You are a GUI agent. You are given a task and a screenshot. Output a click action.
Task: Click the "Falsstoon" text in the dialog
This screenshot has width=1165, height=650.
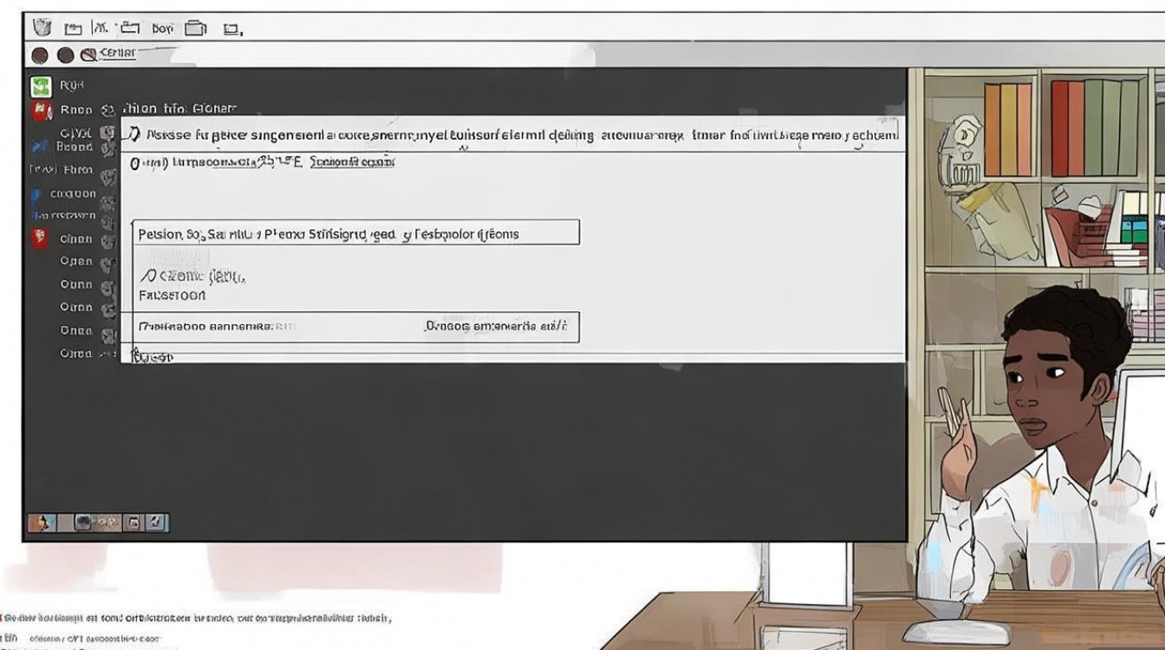[172, 296]
